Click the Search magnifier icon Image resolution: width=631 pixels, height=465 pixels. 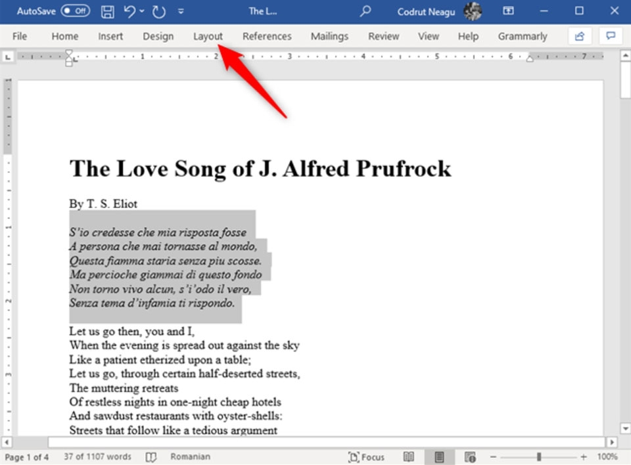(x=365, y=11)
